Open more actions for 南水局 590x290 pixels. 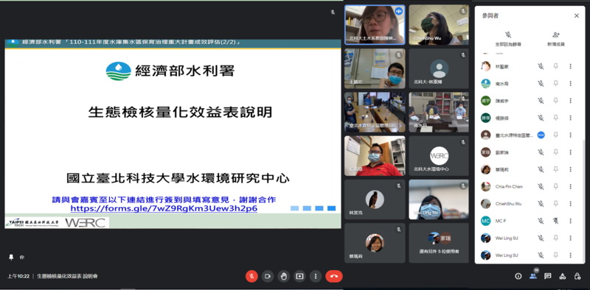[x=570, y=84]
